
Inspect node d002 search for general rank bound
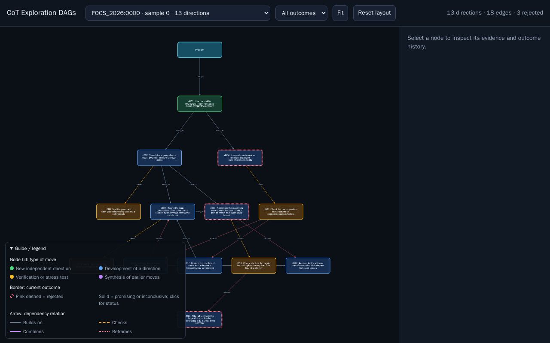159,158
